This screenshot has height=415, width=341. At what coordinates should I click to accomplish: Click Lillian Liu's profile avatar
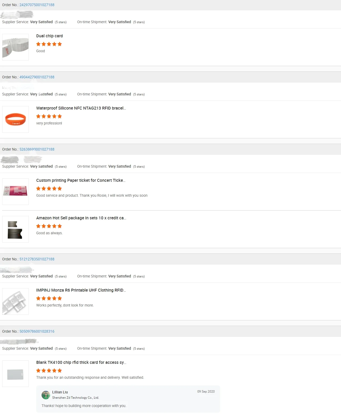[46, 395]
